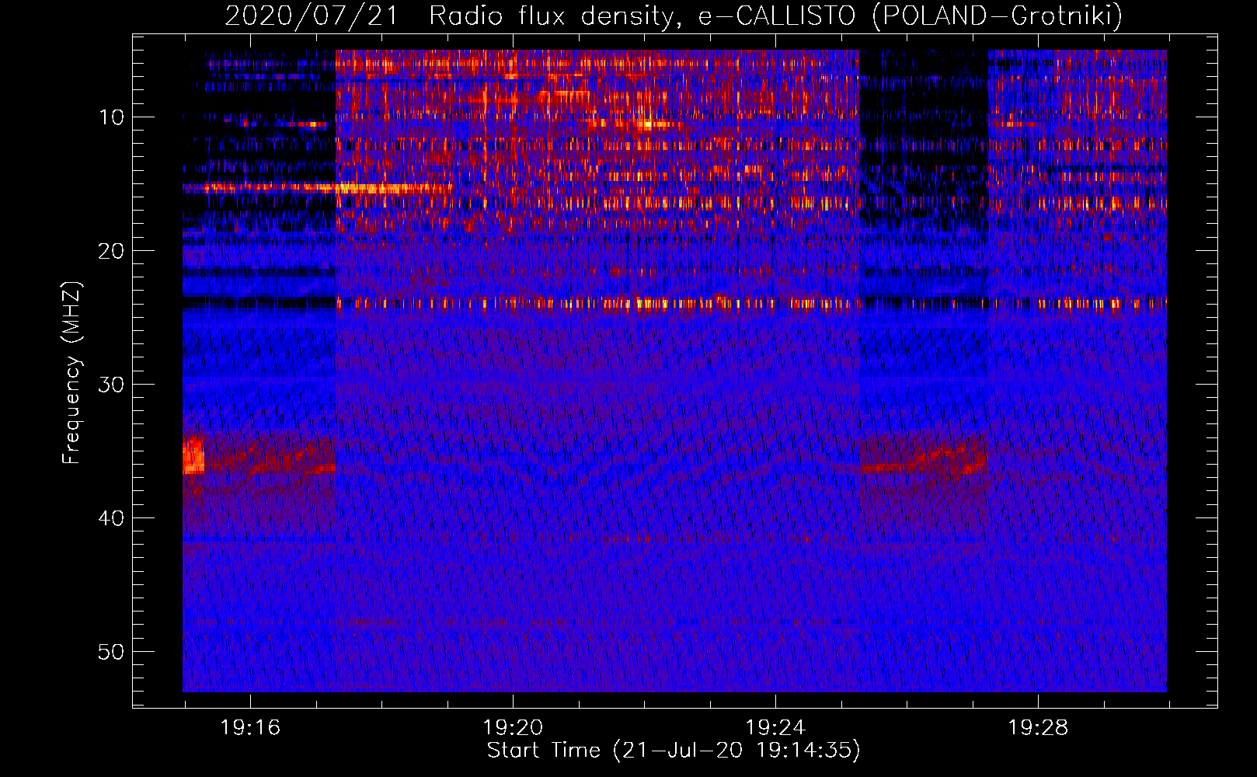Click the frequency tick label 10
Image resolution: width=1257 pixels, height=777 pixels.
tap(112, 117)
